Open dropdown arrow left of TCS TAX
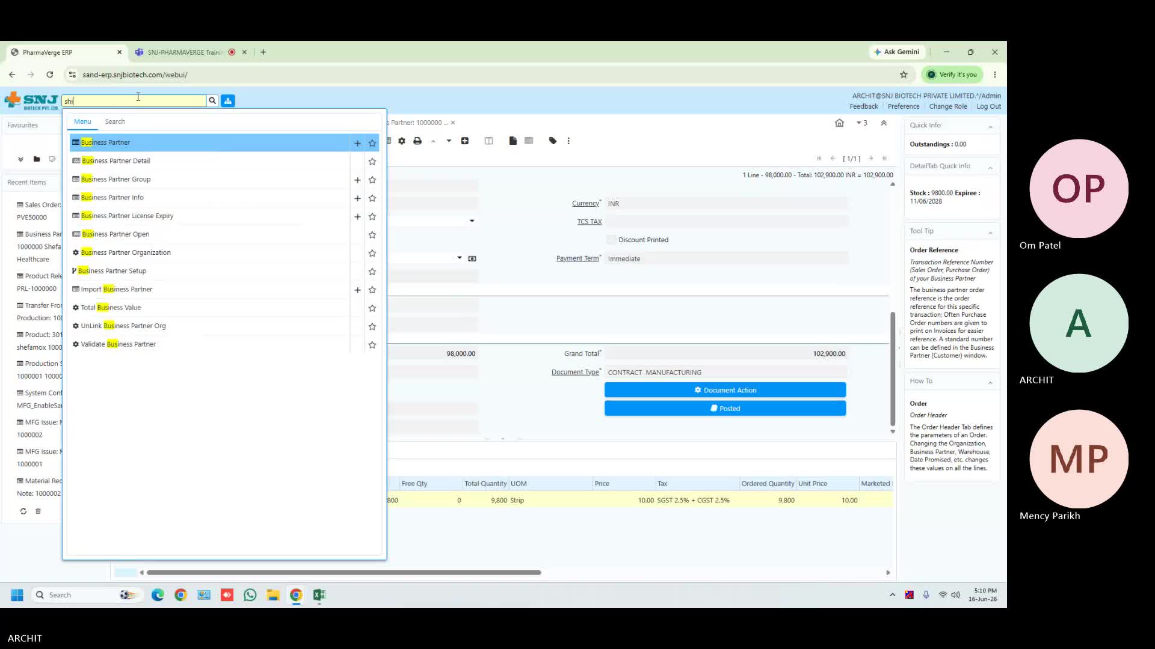This screenshot has width=1155, height=649. point(472,221)
